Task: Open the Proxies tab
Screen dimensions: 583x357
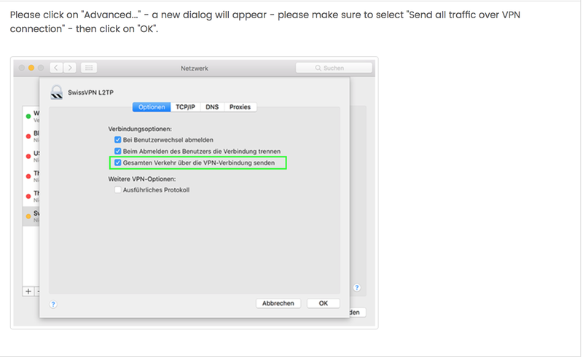Action: pos(240,107)
